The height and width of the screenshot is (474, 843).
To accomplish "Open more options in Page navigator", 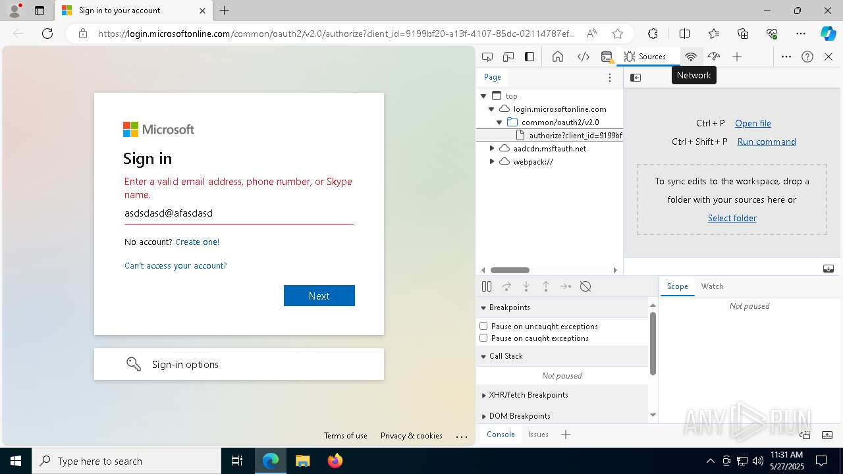I will click(x=610, y=78).
